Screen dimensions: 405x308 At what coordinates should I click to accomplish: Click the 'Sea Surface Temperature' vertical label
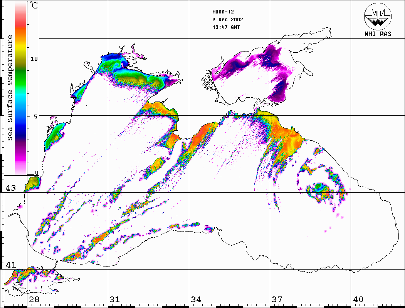click(10, 88)
